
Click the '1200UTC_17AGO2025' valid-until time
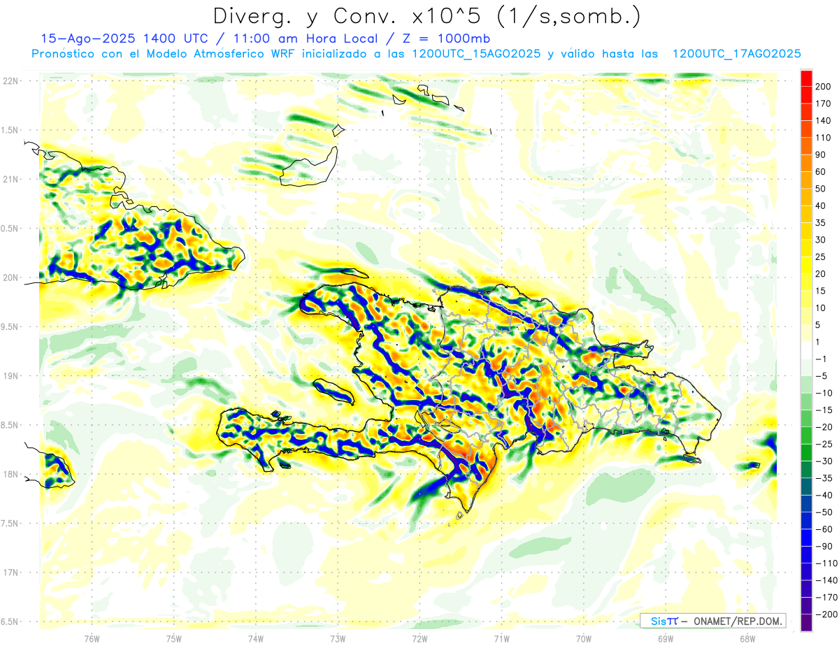click(x=736, y=54)
